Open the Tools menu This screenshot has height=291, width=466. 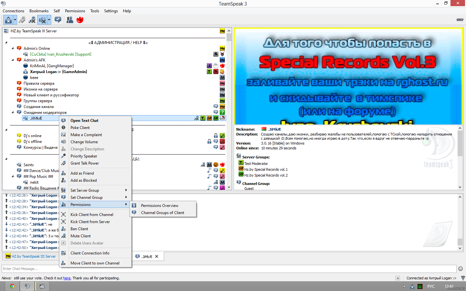coord(94,11)
